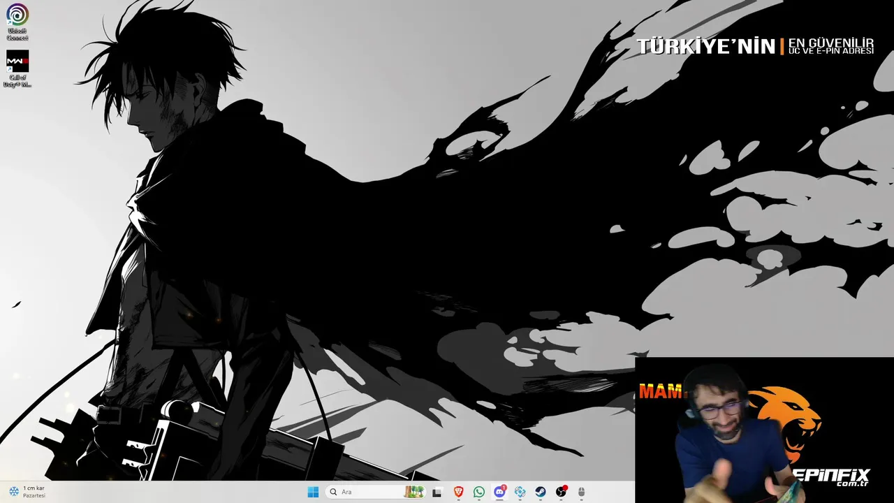Open the weather widget showing 1 cm kar
Image resolution: width=894 pixels, height=503 pixels.
tap(27, 491)
